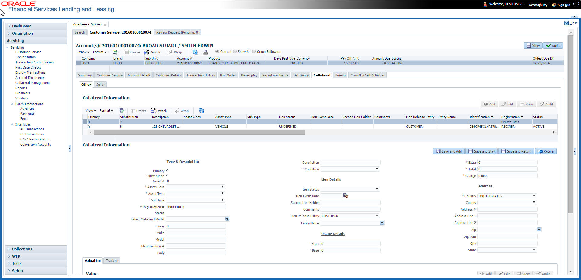Image resolution: width=581 pixels, height=280 pixels.
Task: Click the Registration # input field
Action: point(195,207)
